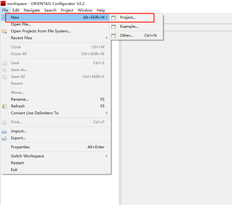Viewport: 232px width, 205px height.
Task: Click Restart in the File menu
Action: (x=17, y=163)
